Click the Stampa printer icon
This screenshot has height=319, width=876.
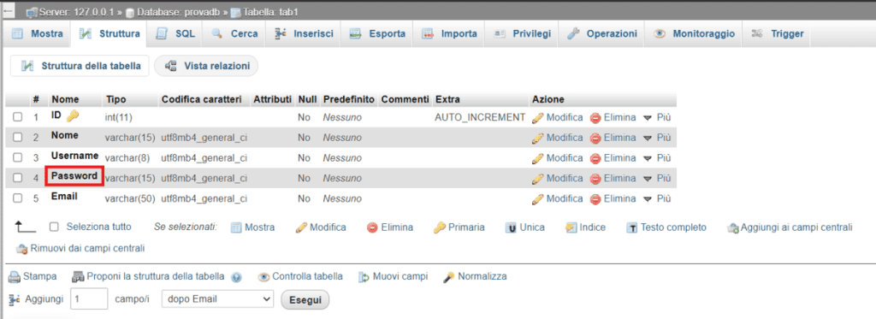pos(15,276)
